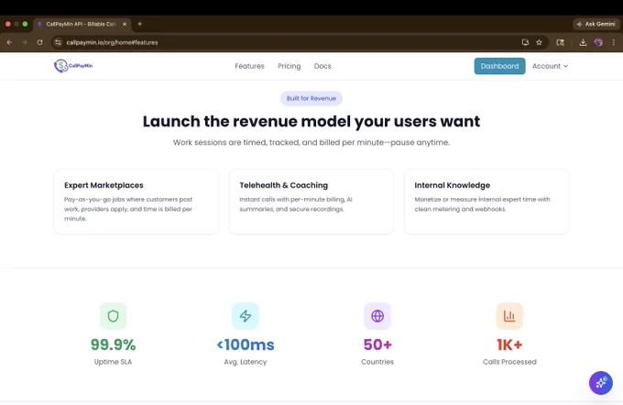Reload the page
The height and width of the screenshot is (405, 623).
click(x=39, y=42)
